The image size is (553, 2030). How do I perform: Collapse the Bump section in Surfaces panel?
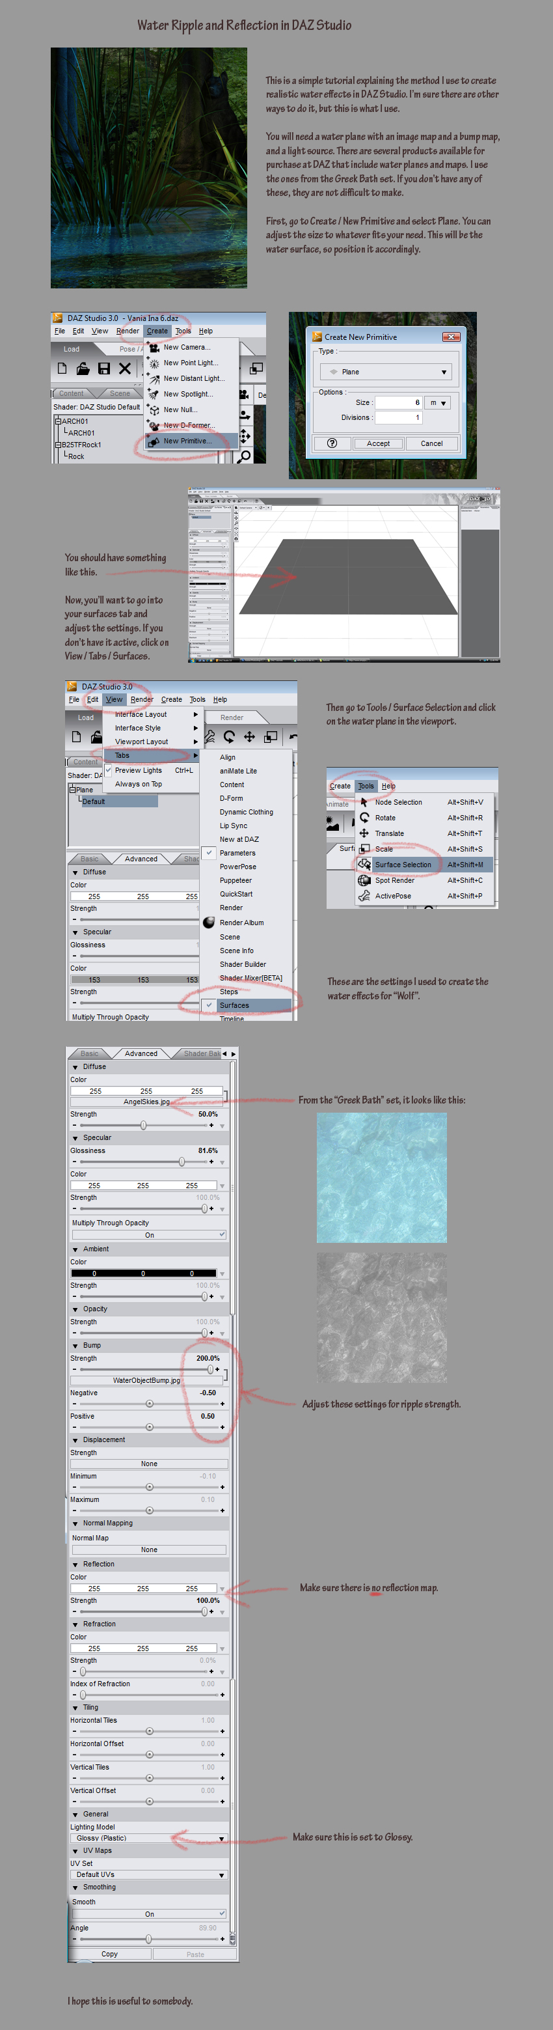(75, 1345)
